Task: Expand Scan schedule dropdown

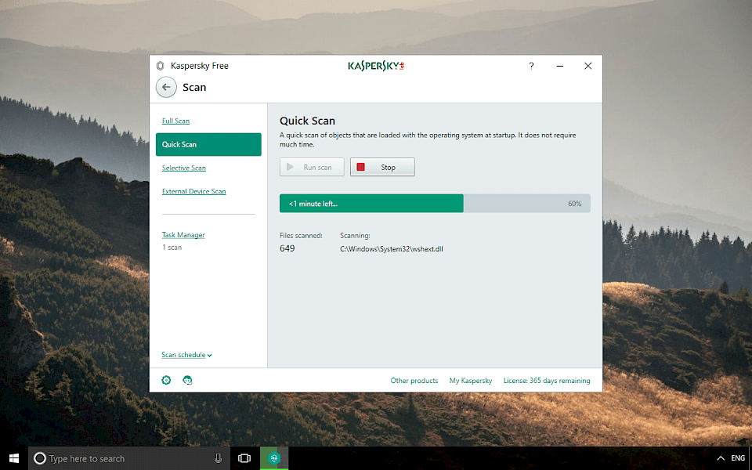Action: (186, 355)
